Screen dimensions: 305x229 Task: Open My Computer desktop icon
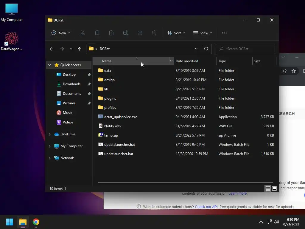[x=12, y=13]
